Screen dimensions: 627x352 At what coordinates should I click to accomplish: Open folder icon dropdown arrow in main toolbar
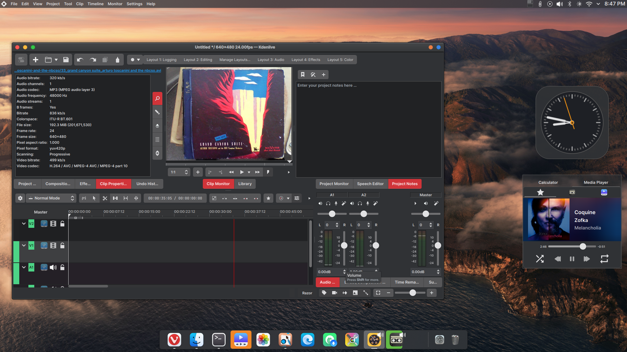coord(56,60)
